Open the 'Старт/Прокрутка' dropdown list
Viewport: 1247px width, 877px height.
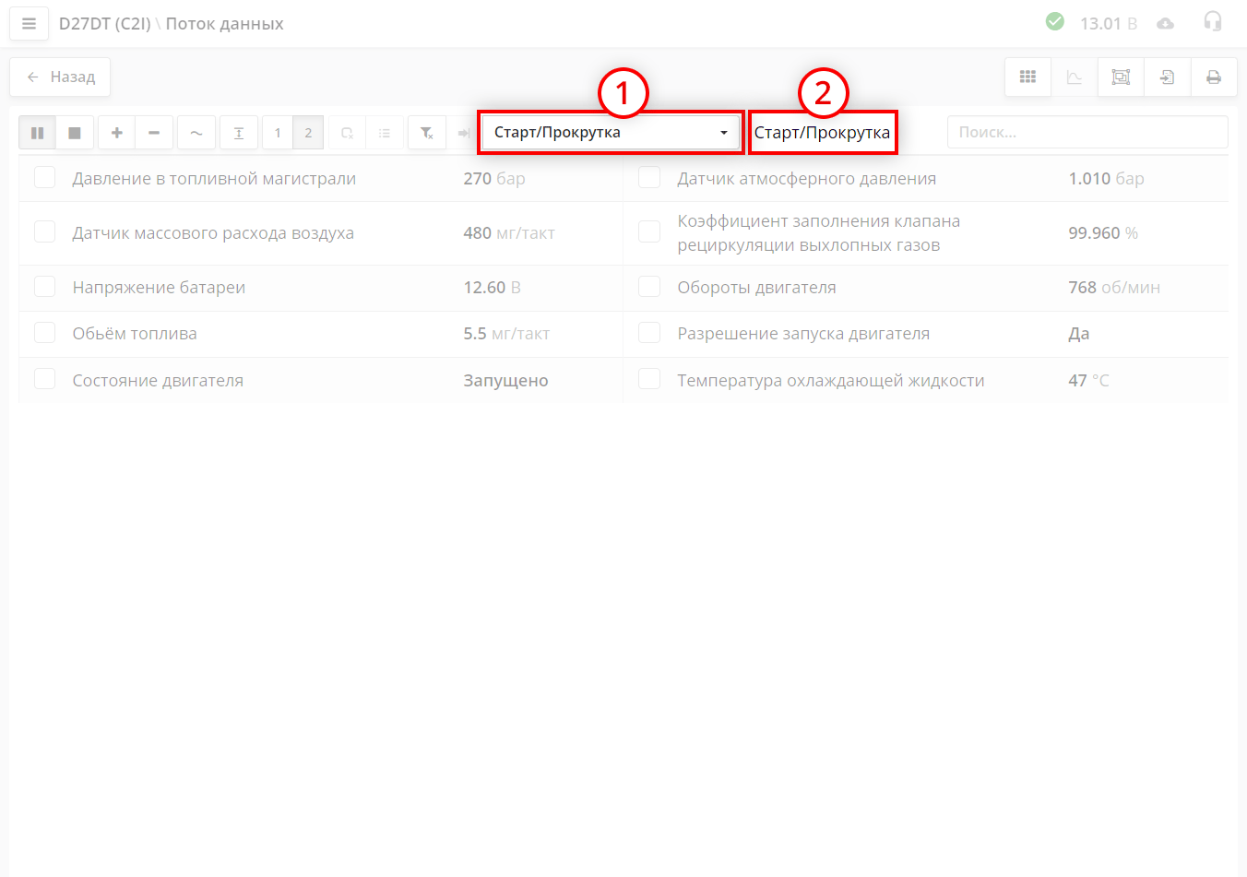click(611, 133)
